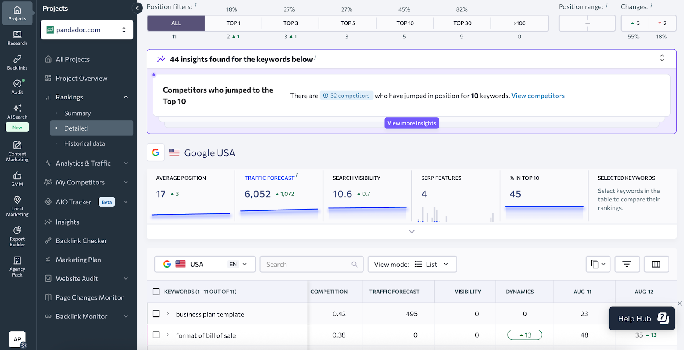
Task: Open the View mode List dropdown
Action: (x=412, y=264)
